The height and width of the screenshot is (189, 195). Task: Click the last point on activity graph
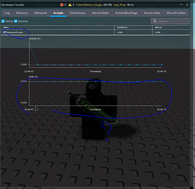click(162, 65)
